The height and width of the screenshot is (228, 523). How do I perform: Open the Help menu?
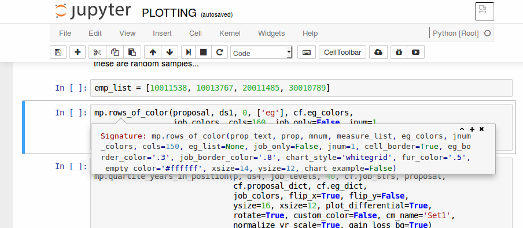tap(310, 33)
